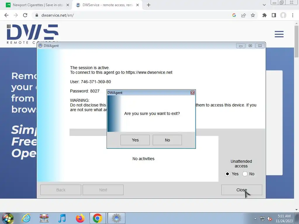Maximize the DWAgent main window
Viewport: 299px width, 224px height.
tap(250, 46)
